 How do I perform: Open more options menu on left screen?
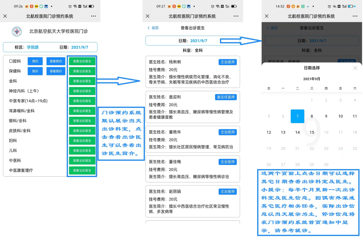point(93,16)
